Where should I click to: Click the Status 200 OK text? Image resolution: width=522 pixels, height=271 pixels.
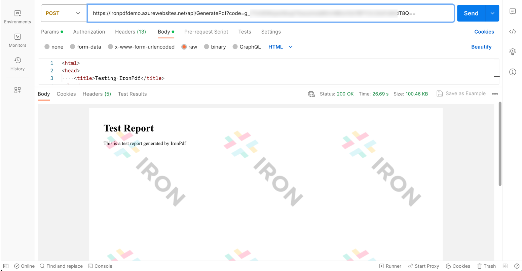pos(337,94)
